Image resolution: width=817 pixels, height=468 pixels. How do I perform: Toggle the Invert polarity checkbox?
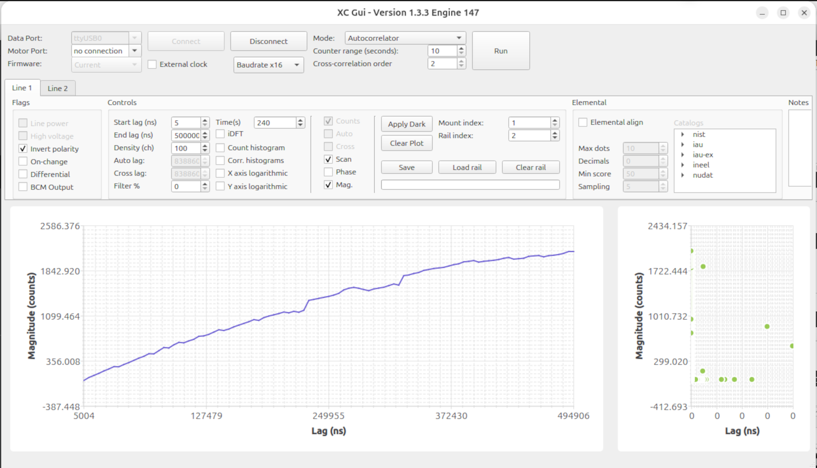pyautogui.click(x=23, y=149)
